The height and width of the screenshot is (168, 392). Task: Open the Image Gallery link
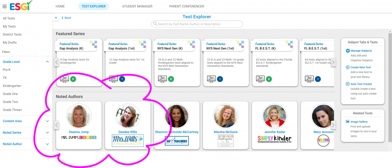(359, 122)
